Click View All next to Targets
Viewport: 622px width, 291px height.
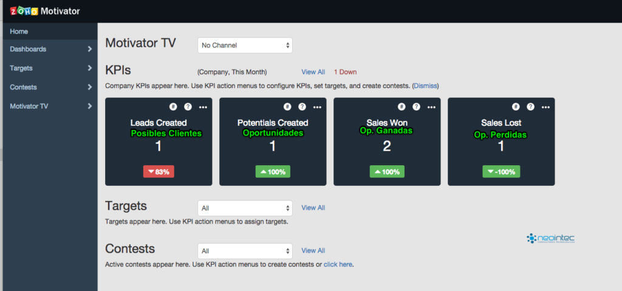313,208
